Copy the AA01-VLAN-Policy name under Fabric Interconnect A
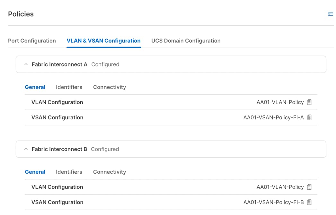The height and width of the screenshot is (215, 336). [309, 102]
